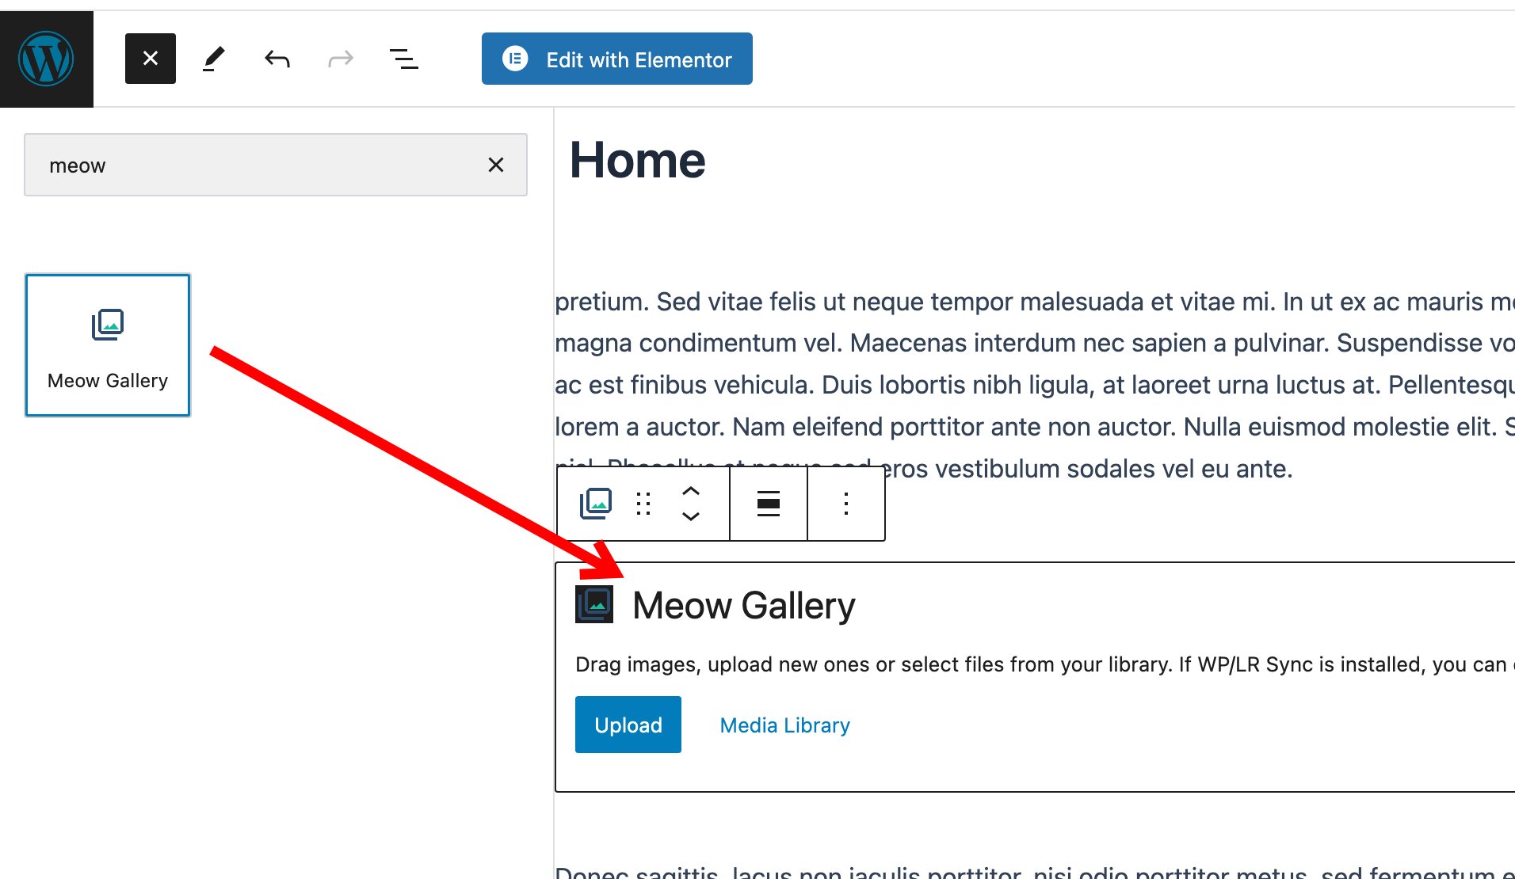Click the WordPress logo icon
1515x879 pixels.
[x=47, y=58]
